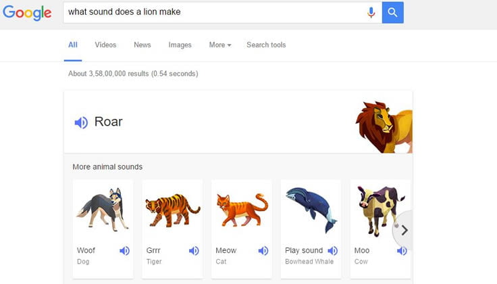Play the dog Woof sound
The image size is (497, 284).
[x=124, y=251]
